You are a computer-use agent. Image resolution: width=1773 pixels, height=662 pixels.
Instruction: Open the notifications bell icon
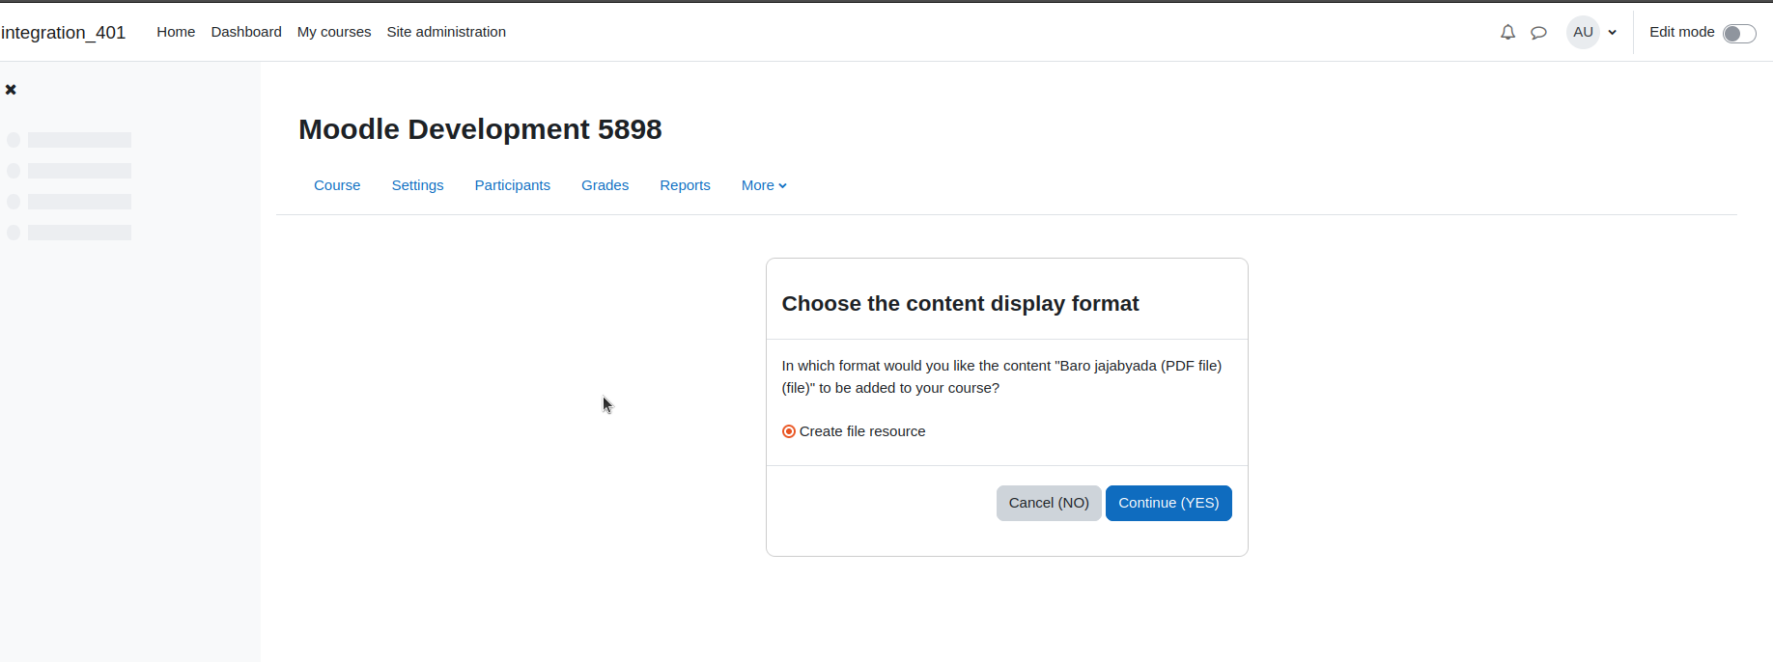[1507, 32]
